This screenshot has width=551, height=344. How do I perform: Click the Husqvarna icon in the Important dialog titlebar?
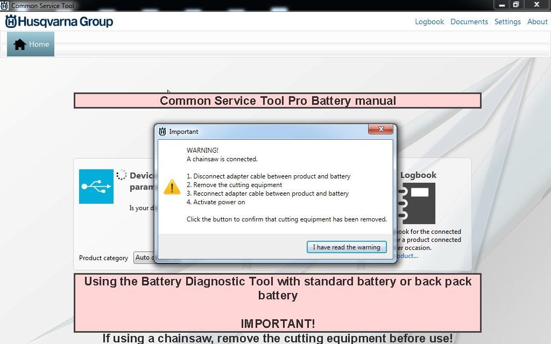[x=161, y=131]
